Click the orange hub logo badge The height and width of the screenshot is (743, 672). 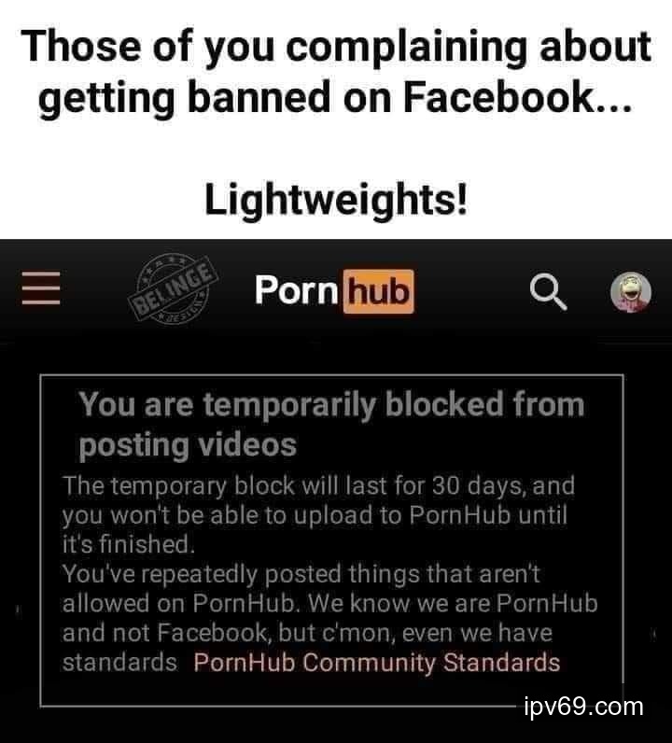[x=378, y=291]
